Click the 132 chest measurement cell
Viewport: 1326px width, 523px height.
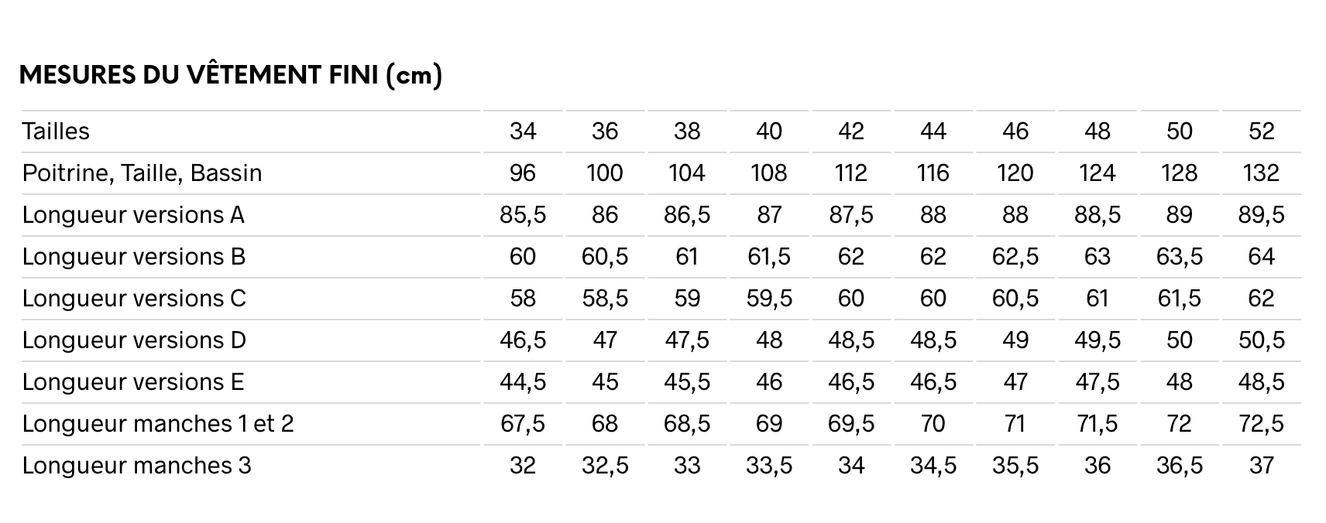[x=1261, y=173]
